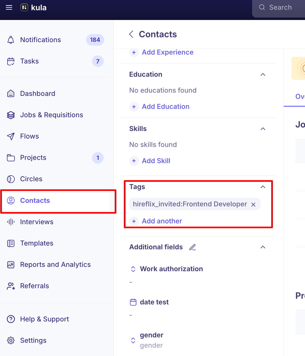The height and width of the screenshot is (356, 305).
Task: Click the Settings gear icon
Action: (11, 340)
